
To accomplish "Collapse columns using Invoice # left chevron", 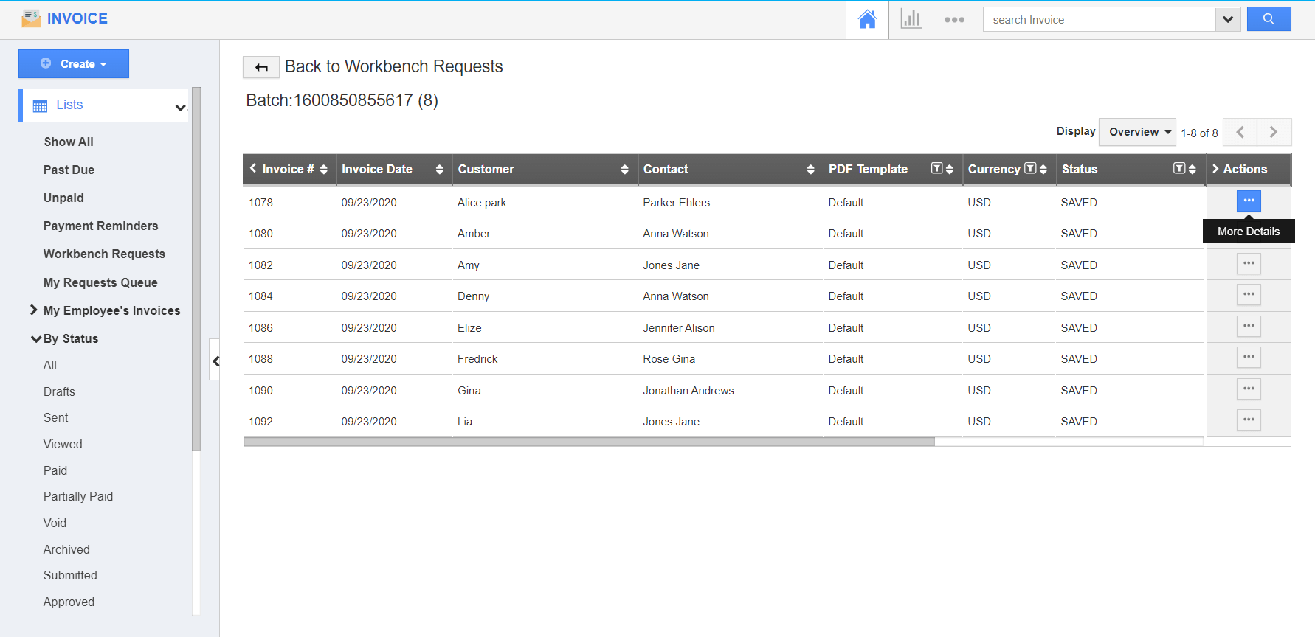I will pos(253,168).
